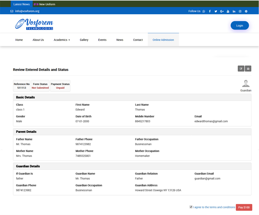This screenshot has width=259, height=215.
Task: Open the terms and conditions link
Action: point(214,207)
